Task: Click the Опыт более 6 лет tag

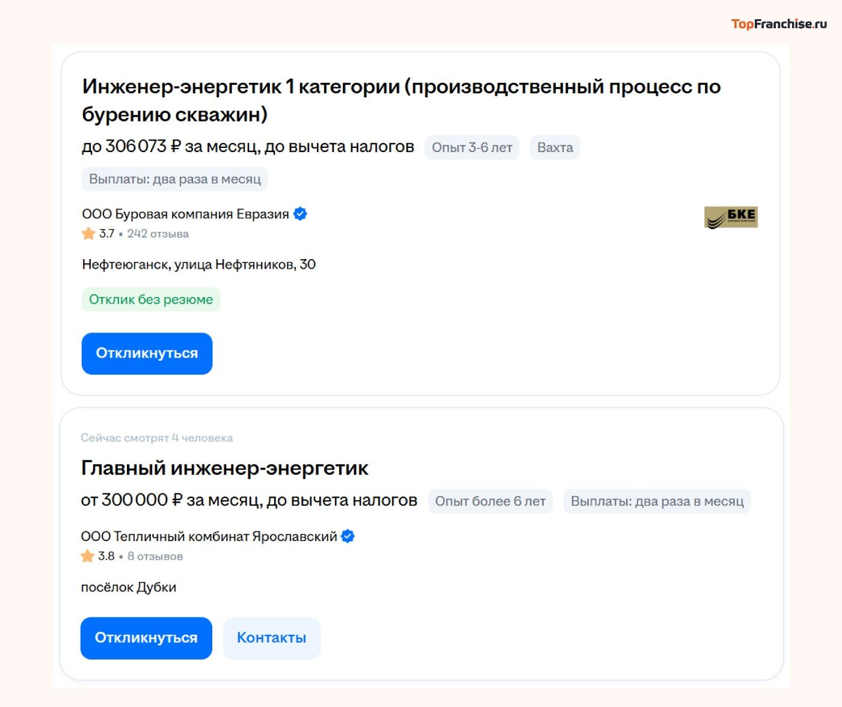Action: 490,501
